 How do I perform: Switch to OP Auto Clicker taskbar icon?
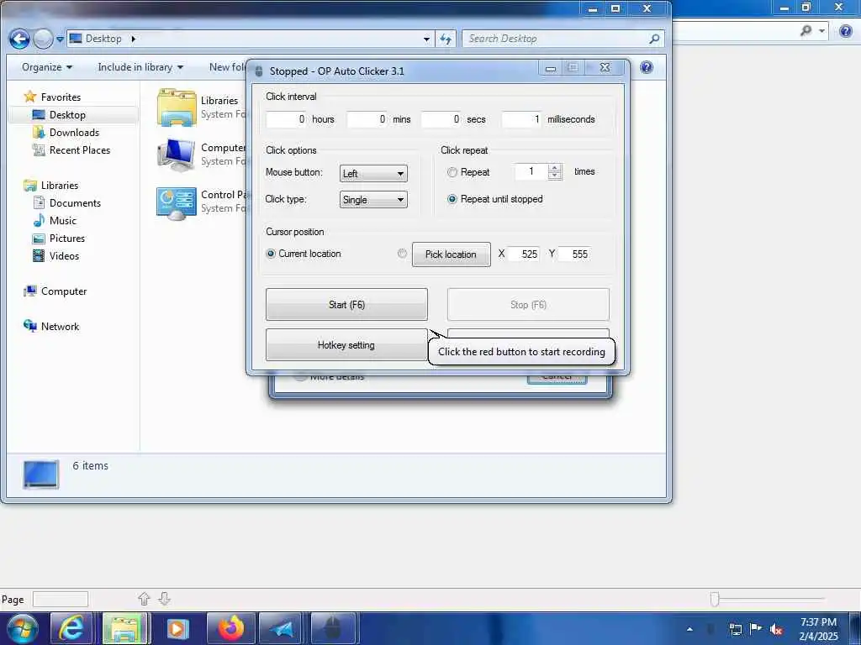click(x=333, y=628)
